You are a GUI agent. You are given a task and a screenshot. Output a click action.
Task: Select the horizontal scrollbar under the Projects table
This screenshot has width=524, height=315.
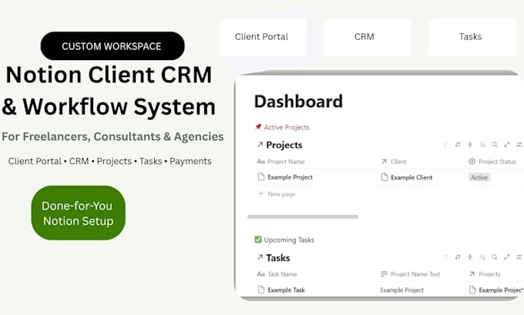tap(303, 216)
